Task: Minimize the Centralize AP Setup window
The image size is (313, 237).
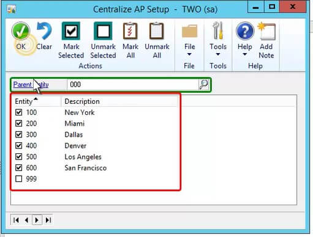Action: point(255,7)
